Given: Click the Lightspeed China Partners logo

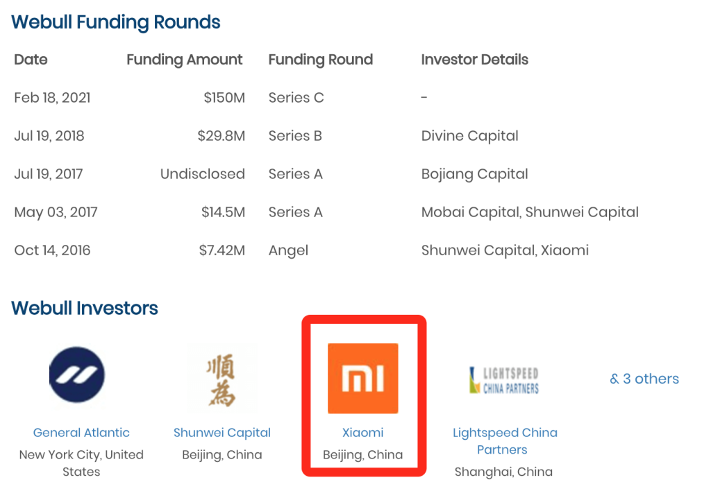Looking at the screenshot, I should pyautogui.click(x=504, y=380).
